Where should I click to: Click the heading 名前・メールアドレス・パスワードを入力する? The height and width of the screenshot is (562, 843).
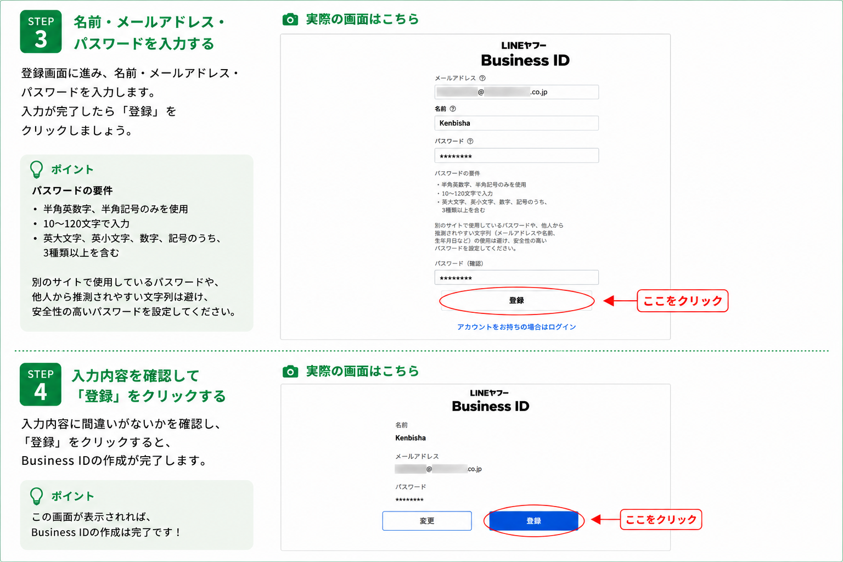[x=149, y=32]
